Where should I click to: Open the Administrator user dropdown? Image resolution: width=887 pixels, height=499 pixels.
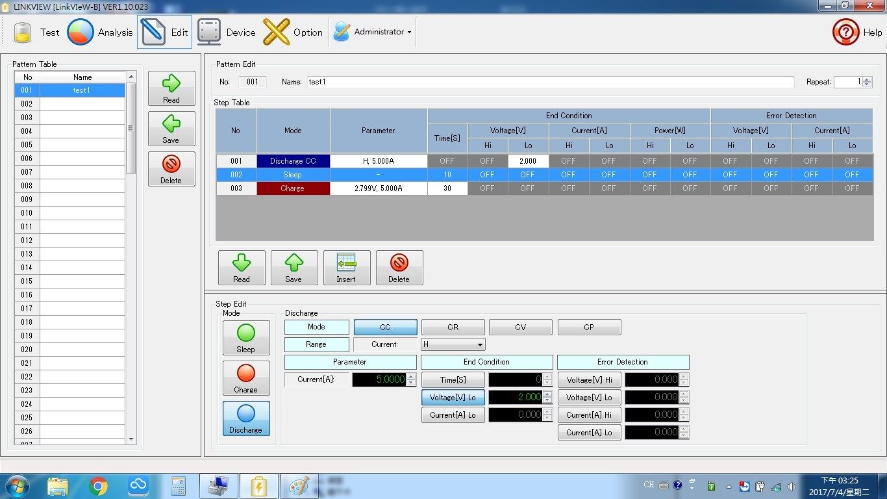click(x=373, y=32)
